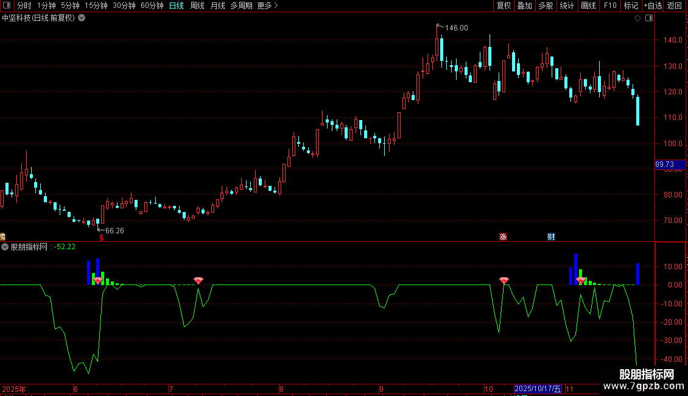Click the 140.0 price axis label
The image size is (688, 396).
[x=673, y=40]
